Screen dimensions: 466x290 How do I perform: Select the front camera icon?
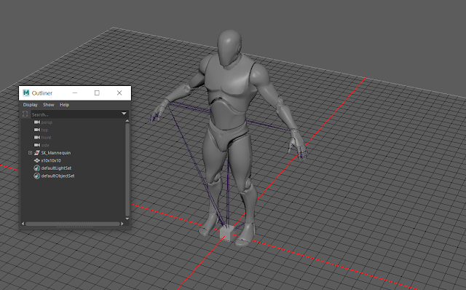pyautogui.click(x=37, y=138)
